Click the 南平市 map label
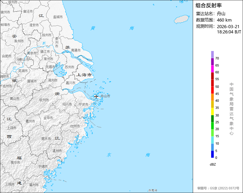The height and width of the screenshot is (193, 243). click(15, 163)
